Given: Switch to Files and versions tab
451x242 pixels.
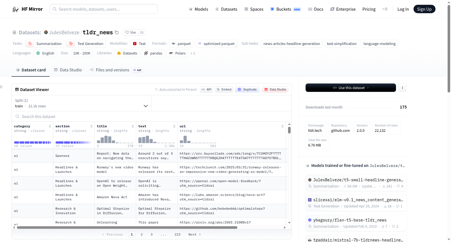Looking at the screenshot, I should [116, 70].
